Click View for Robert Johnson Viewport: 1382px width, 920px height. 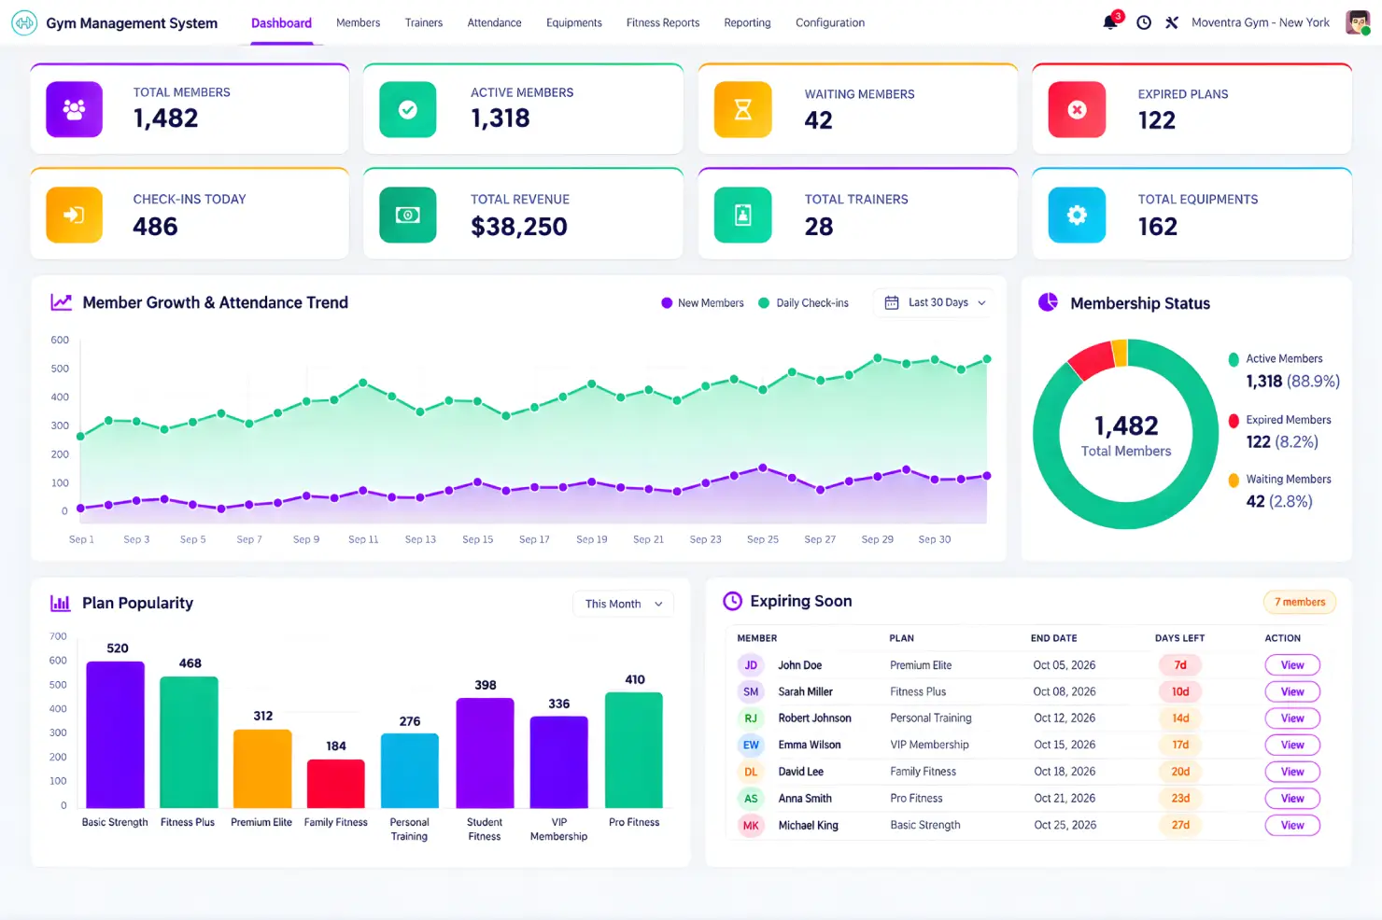click(x=1292, y=718)
